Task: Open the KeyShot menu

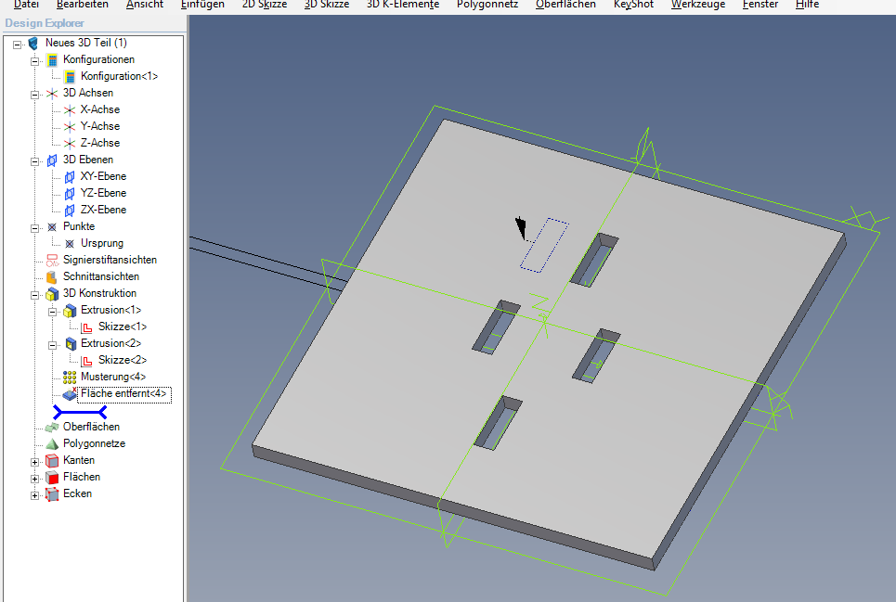Action: [x=633, y=5]
